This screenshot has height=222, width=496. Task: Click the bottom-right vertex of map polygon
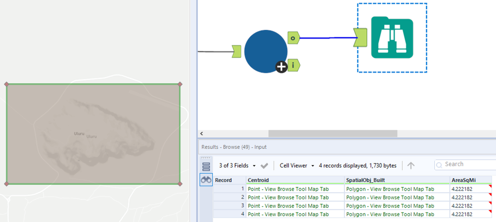(x=180, y=183)
